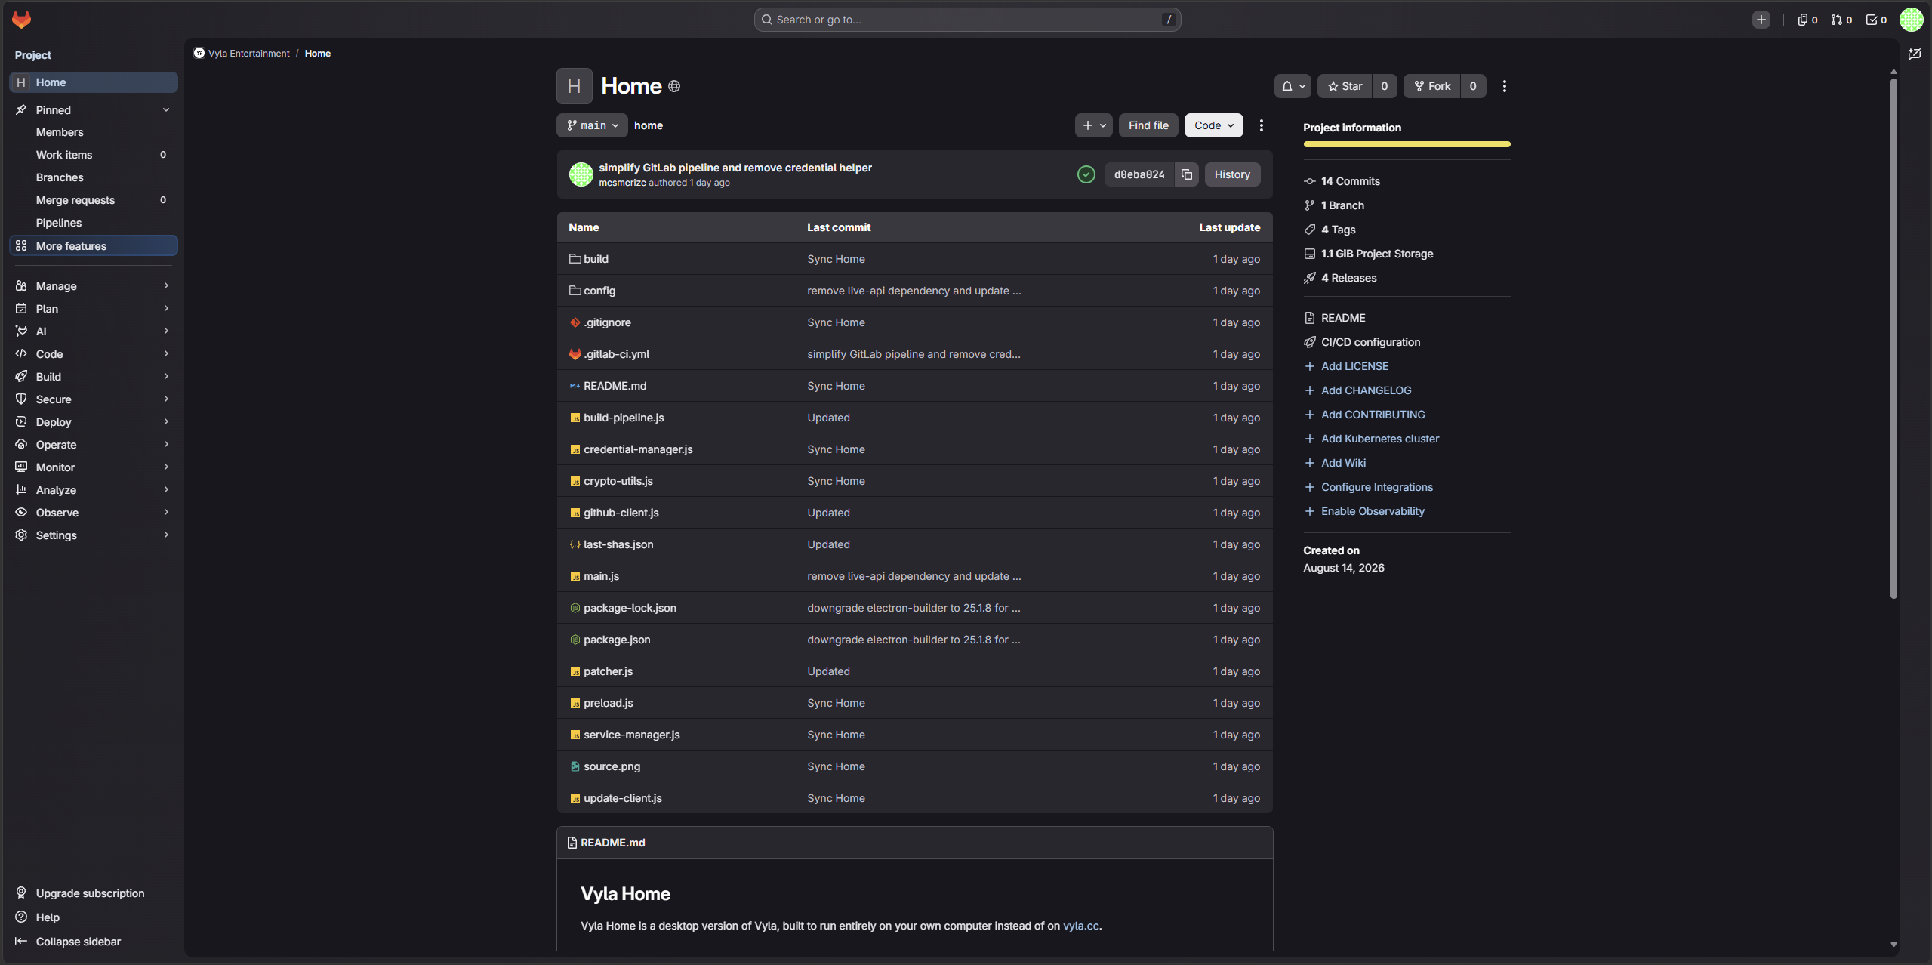
Task: Collapse the Pinned sidebar section
Action: pos(93,110)
